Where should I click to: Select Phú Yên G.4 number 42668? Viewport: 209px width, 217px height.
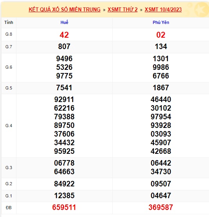[161, 151]
